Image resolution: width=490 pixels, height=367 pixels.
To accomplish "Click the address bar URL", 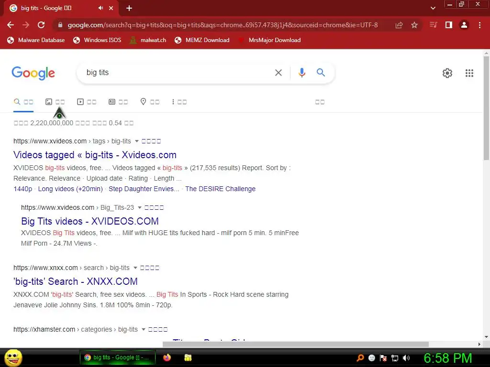I will [223, 25].
